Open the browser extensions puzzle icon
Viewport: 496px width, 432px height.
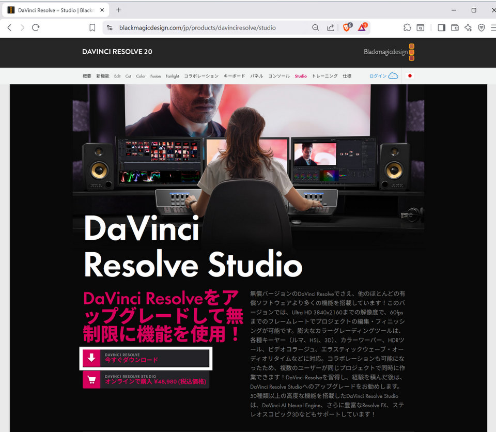(407, 28)
